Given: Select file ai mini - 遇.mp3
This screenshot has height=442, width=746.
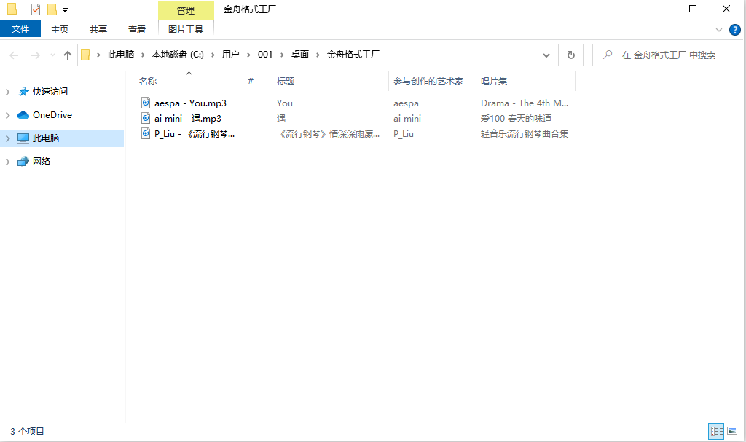Looking at the screenshot, I should tap(187, 119).
